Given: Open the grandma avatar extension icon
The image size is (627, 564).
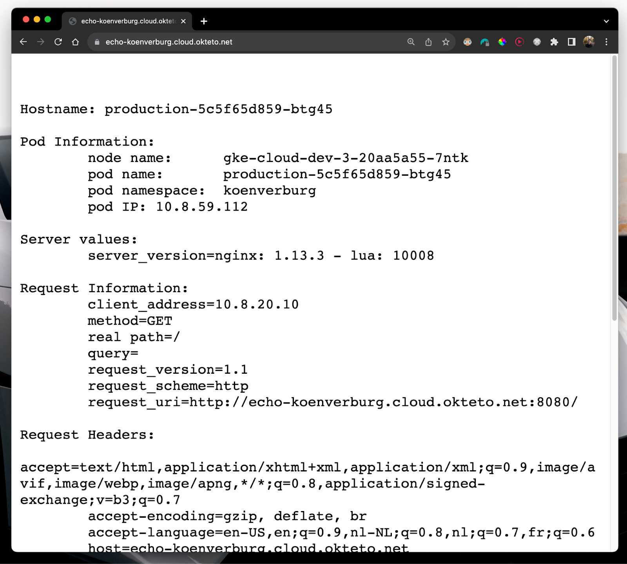Looking at the screenshot, I should coord(466,42).
